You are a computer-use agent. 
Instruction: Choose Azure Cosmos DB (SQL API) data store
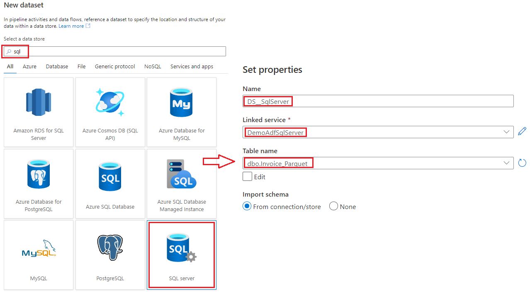click(x=110, y=112)
